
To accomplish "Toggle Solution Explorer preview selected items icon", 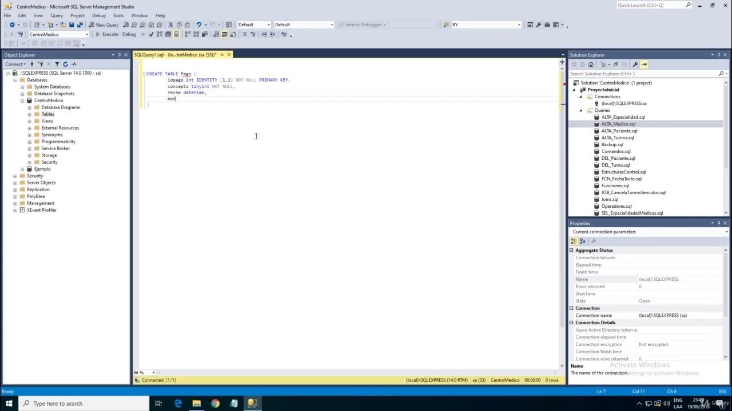I will 644,65.
